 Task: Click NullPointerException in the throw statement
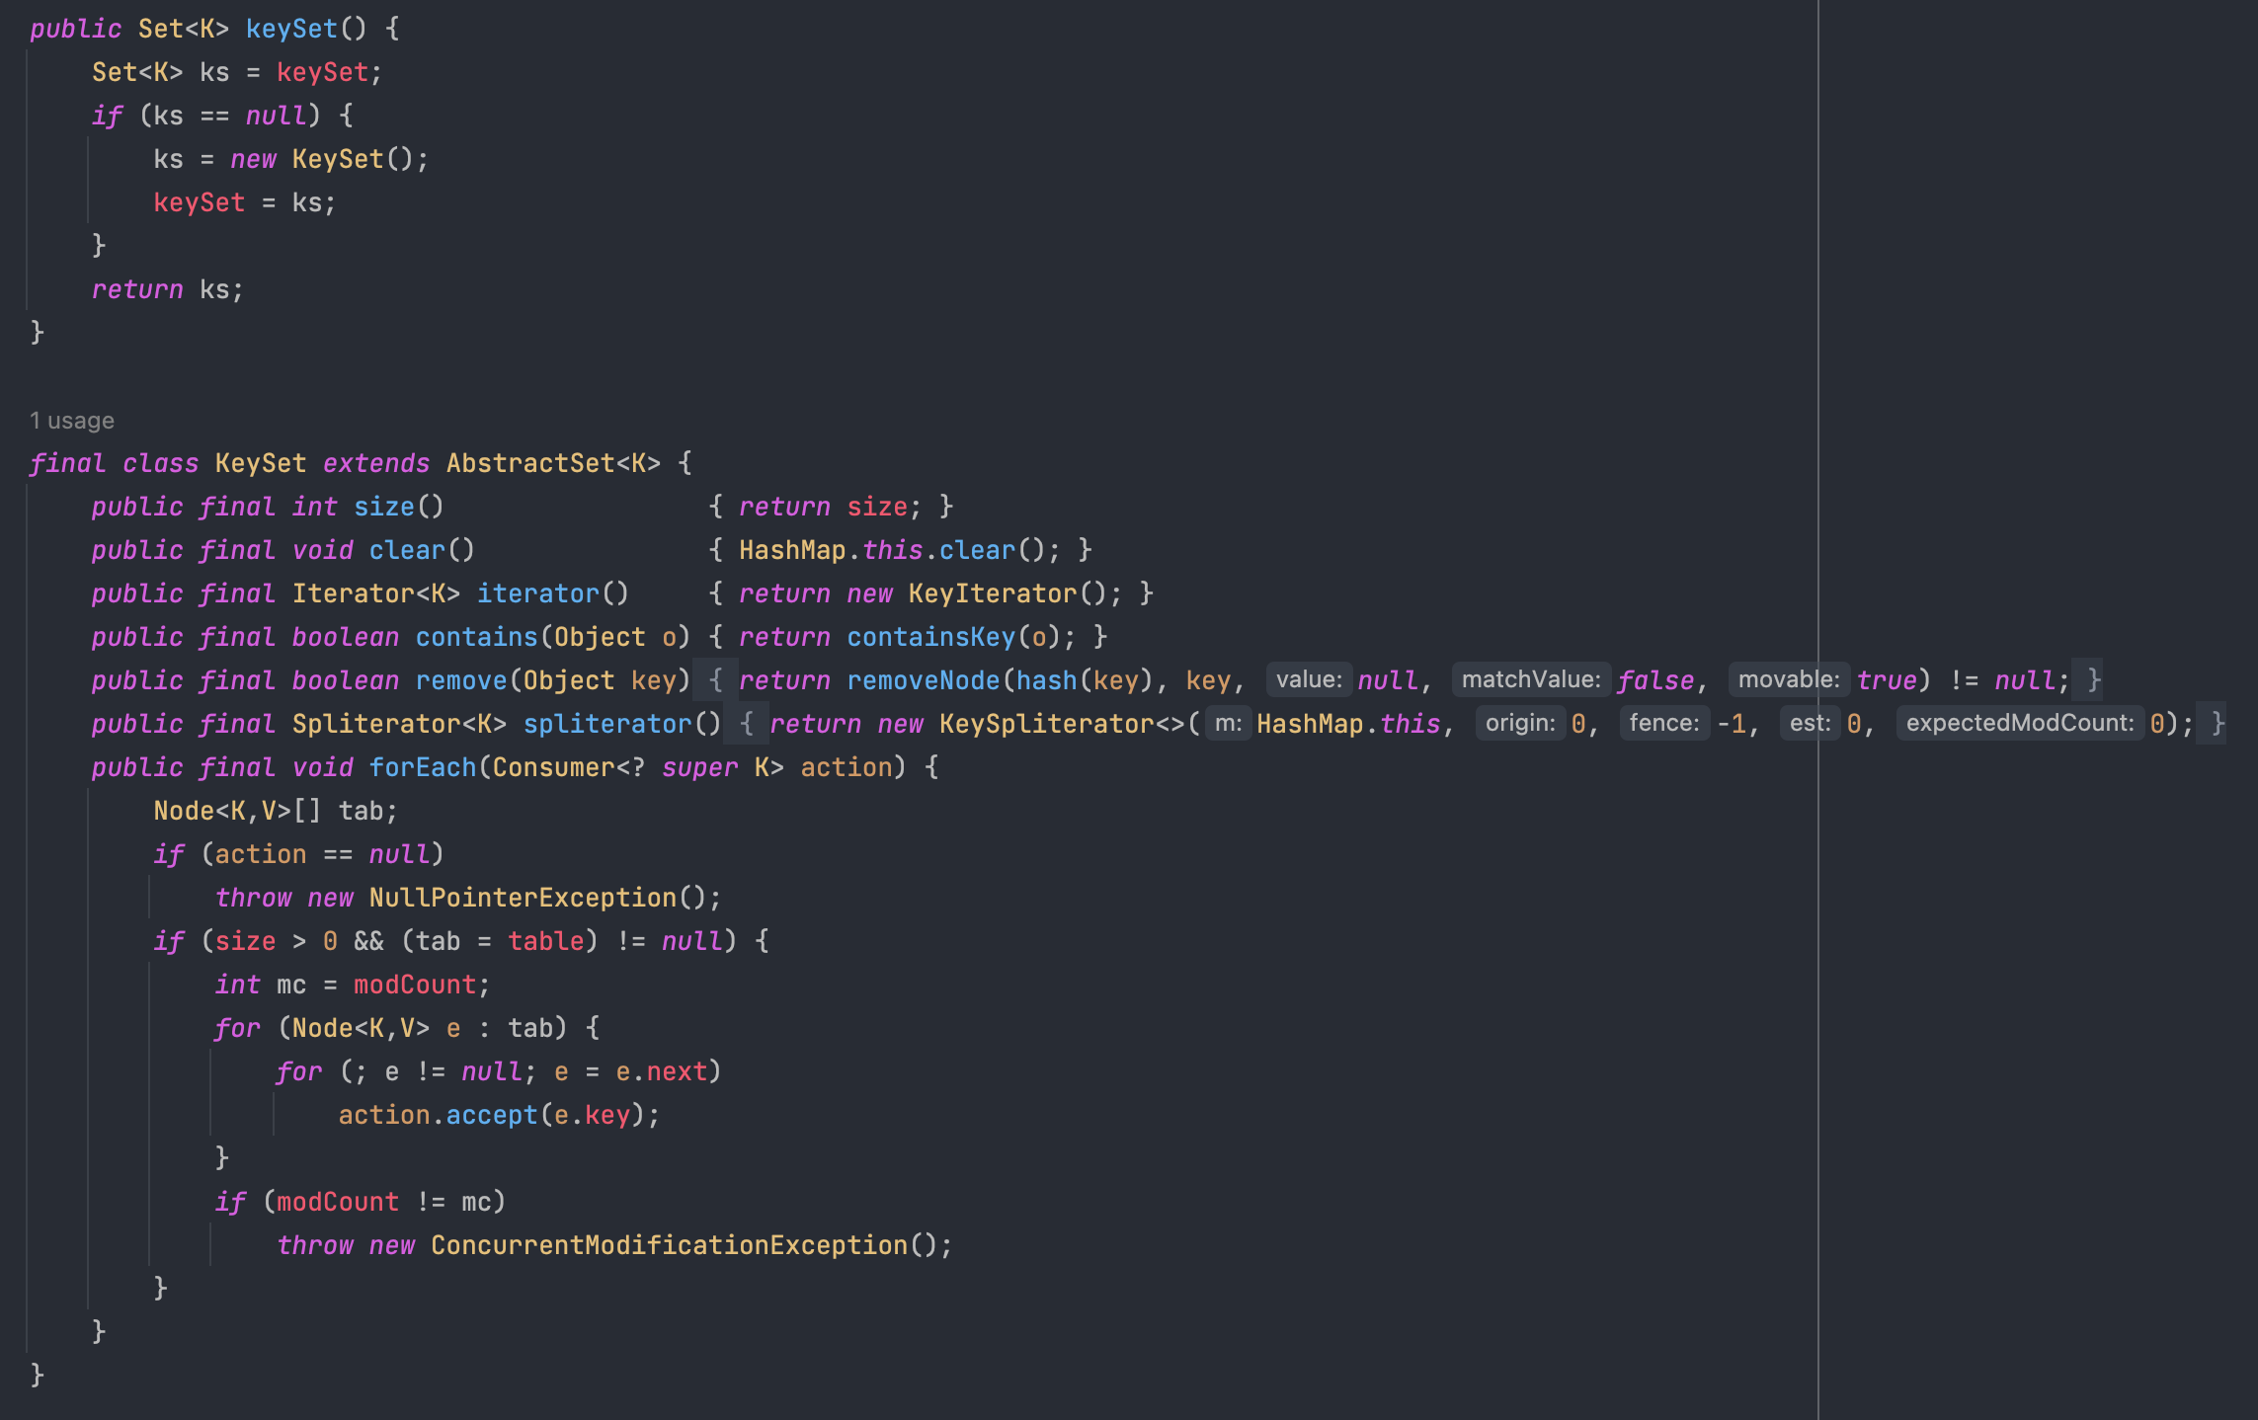pos(523,898)
